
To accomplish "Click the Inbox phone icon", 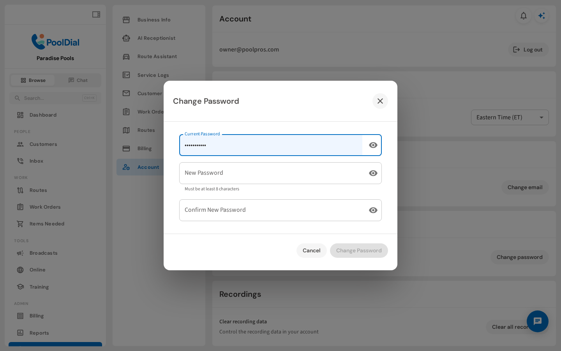I will (20, 161).
